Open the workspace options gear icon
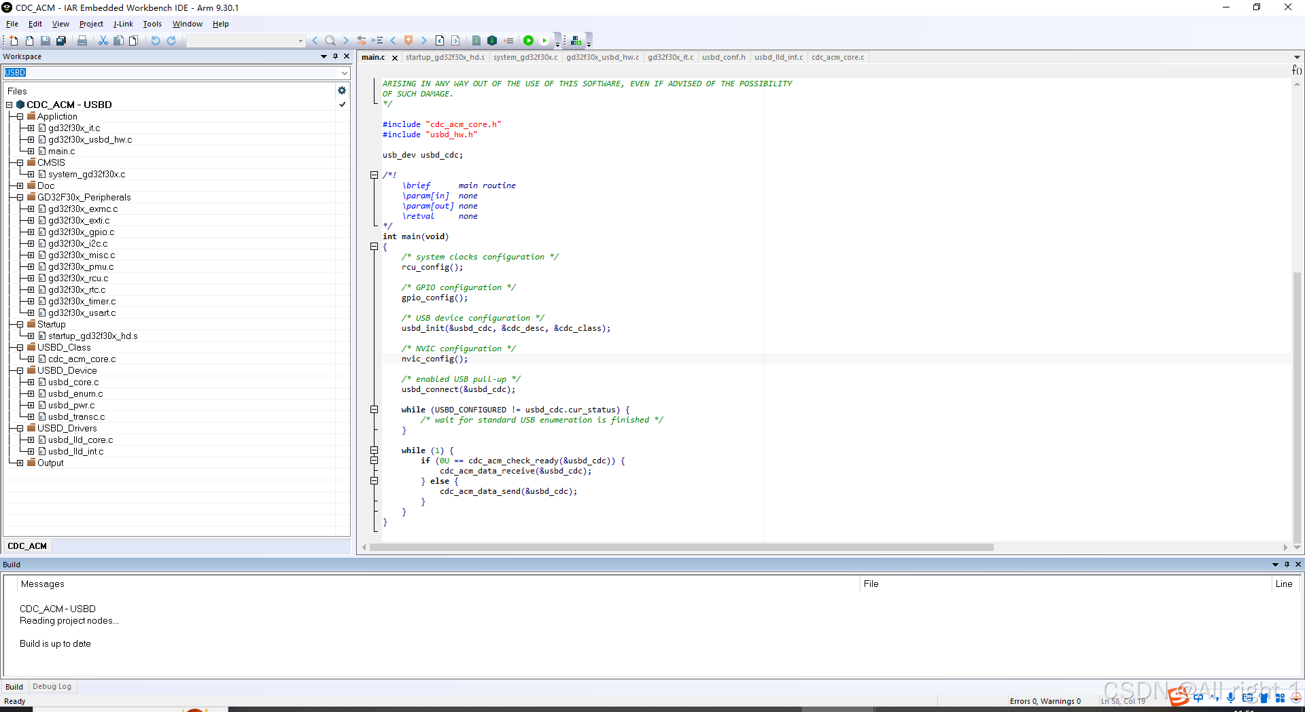 pos(342,90)
